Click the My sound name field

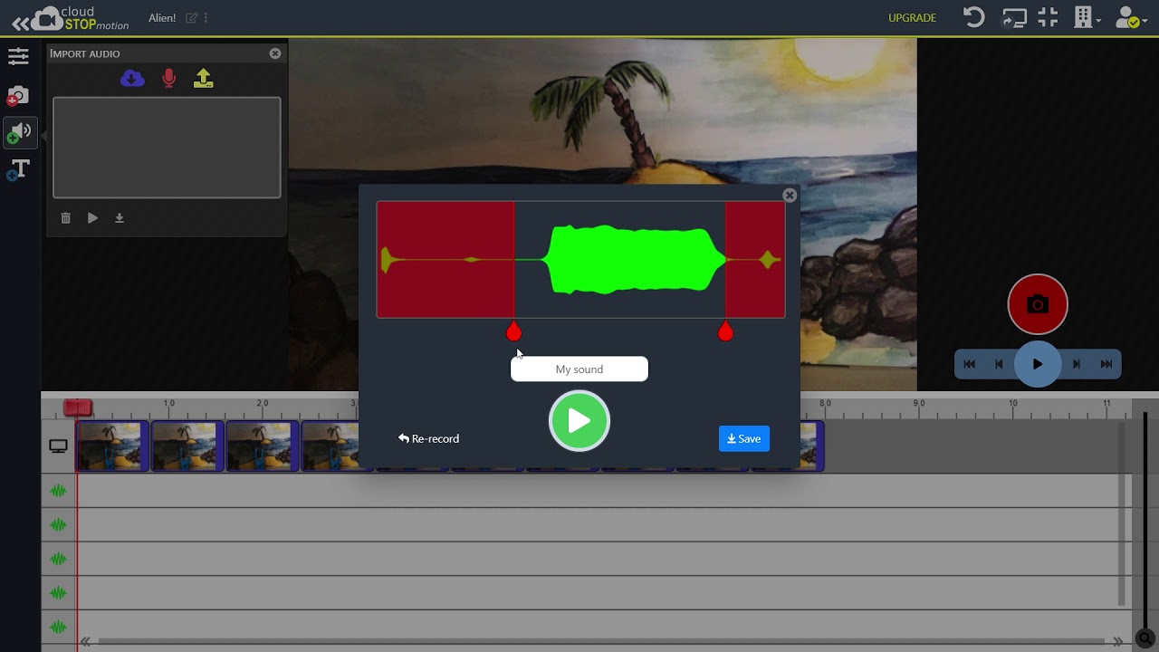point(579,369)
